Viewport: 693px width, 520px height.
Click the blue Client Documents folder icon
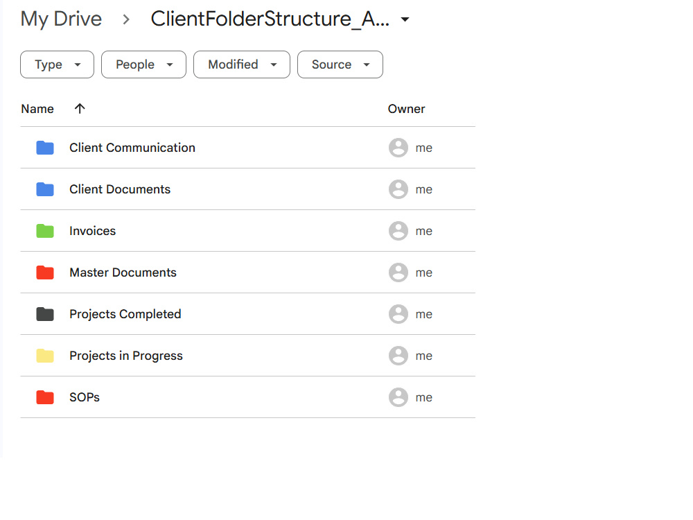45,189
